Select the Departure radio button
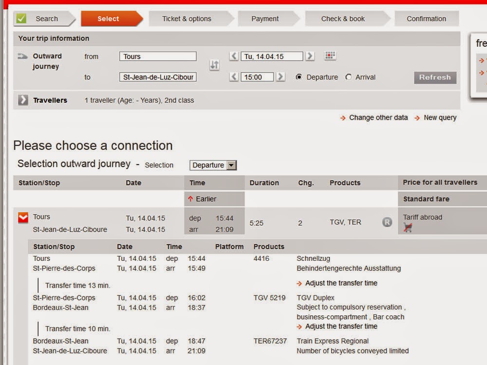487x365 pixels. (x=299, y=77)
